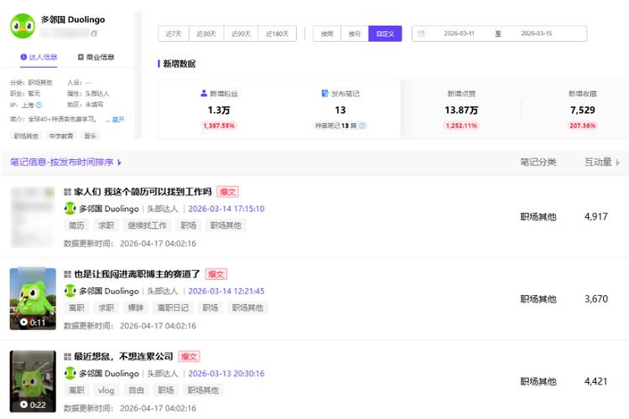629x419 pixels.
Task: Click interaction count 4,917
Action: (595, 217)
